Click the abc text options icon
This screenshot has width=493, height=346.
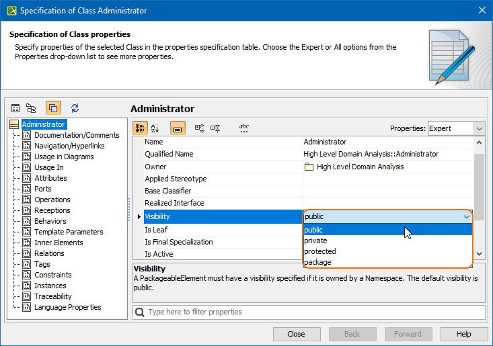(x=244, y=128)
